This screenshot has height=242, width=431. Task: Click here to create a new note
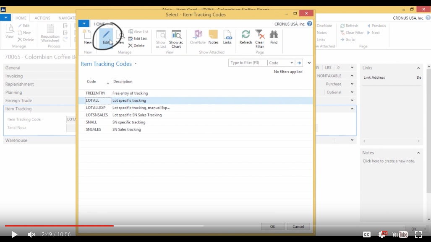[x=389, y=161]
